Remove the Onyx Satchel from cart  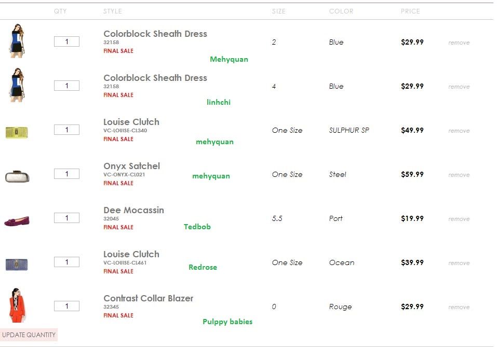(x=459, y=175)
